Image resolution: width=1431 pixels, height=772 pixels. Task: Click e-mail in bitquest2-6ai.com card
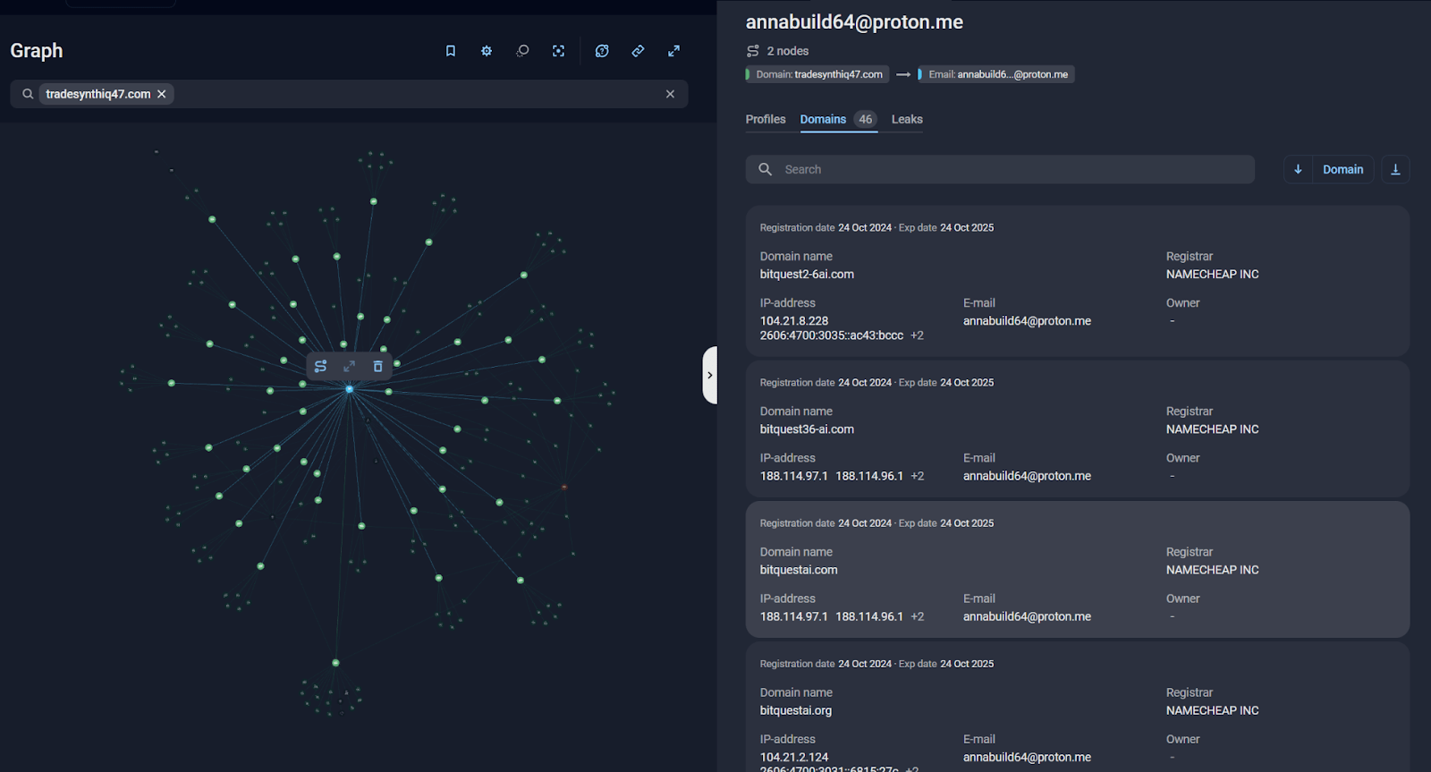[1027, 321]
